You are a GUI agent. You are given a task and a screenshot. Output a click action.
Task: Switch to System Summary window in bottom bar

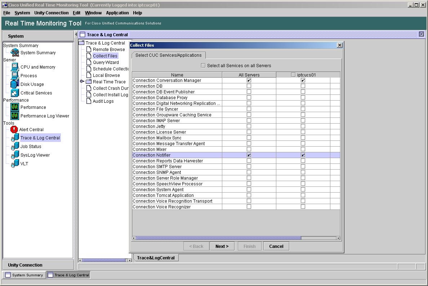pyautogui.click(x=24, y=275)
